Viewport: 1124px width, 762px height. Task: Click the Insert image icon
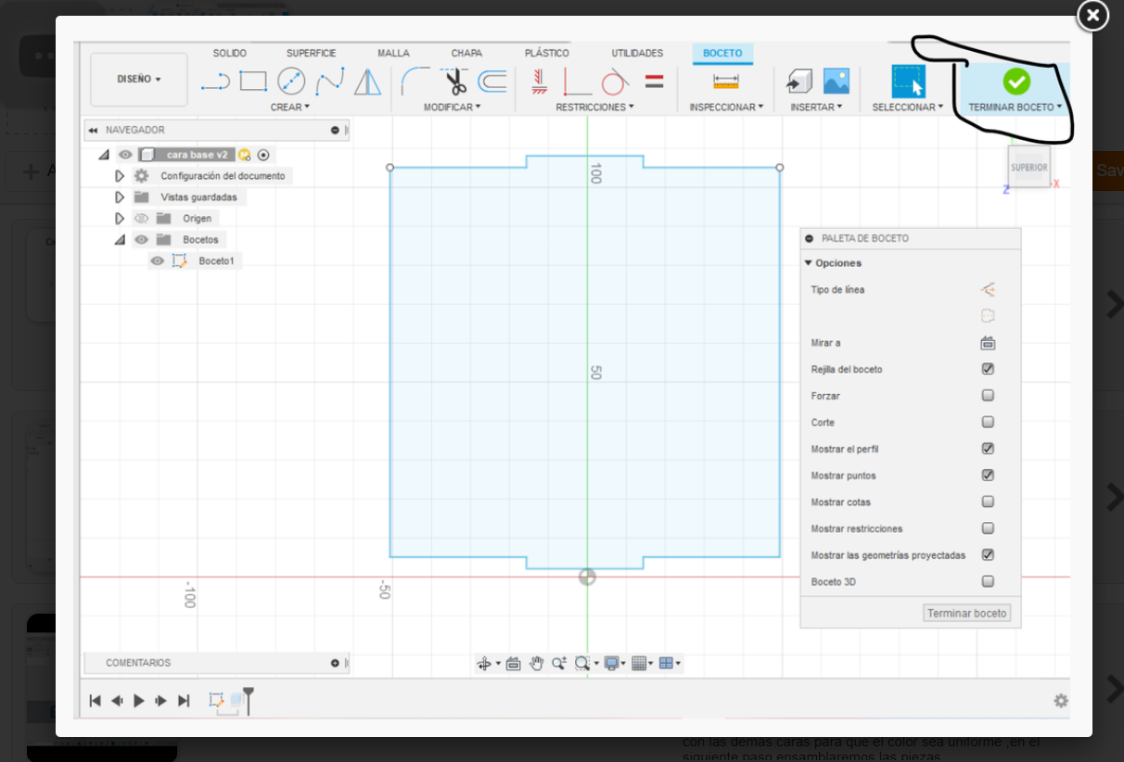(837, 82)
